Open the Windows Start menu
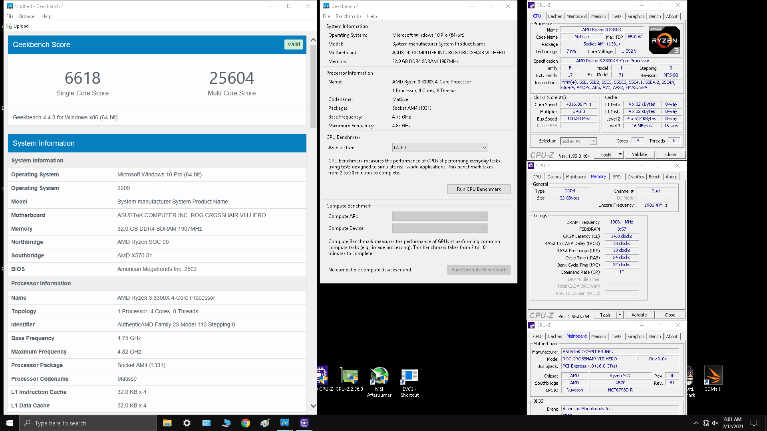 click(x=10, y=423)
